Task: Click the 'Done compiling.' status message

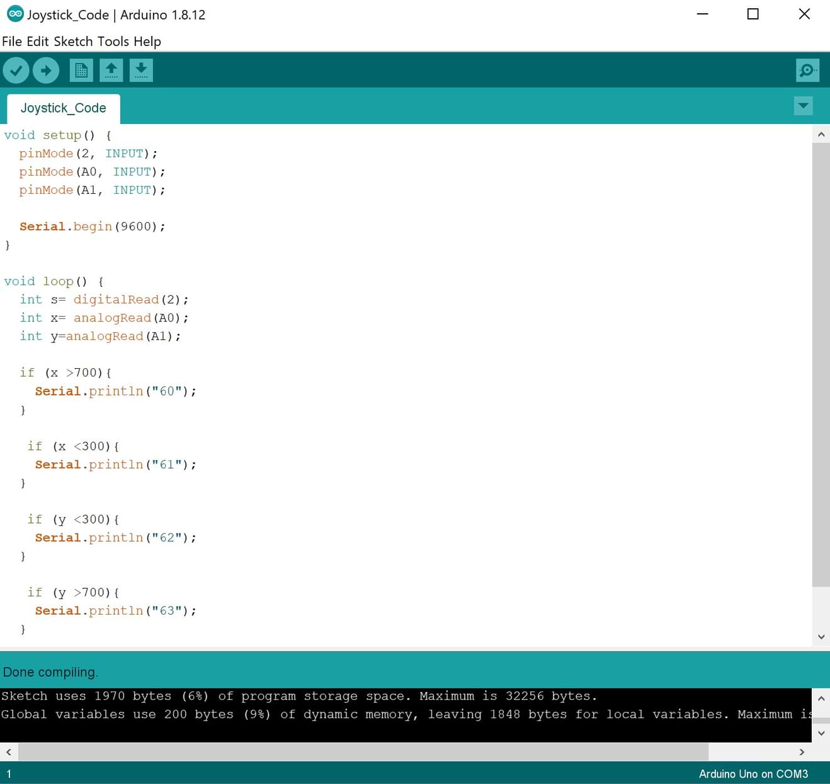Action: click(x=50, y=672)
